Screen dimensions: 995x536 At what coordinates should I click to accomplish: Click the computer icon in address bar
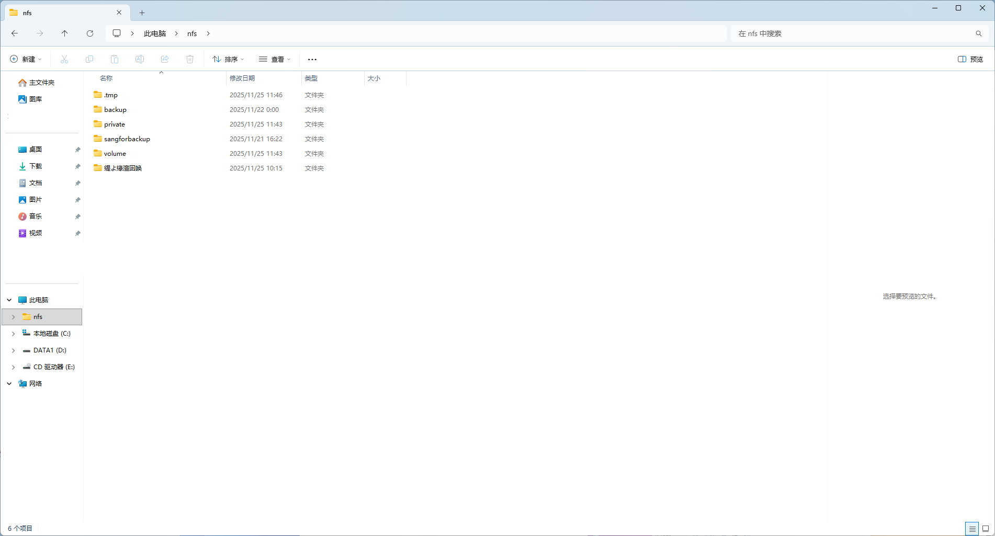click(x=117, y=33)
